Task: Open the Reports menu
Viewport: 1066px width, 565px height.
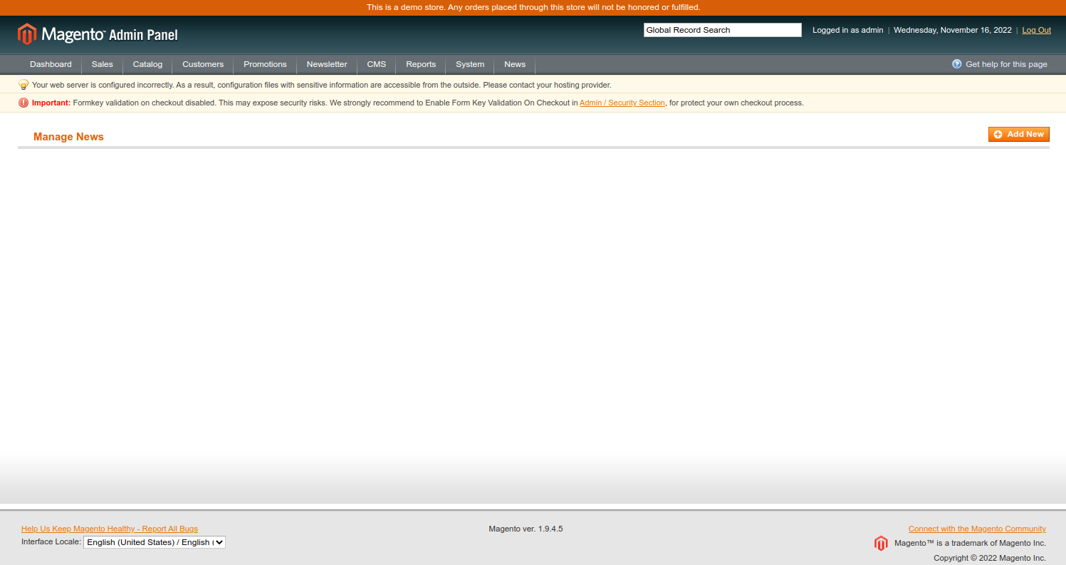Action: pos(421,64)
